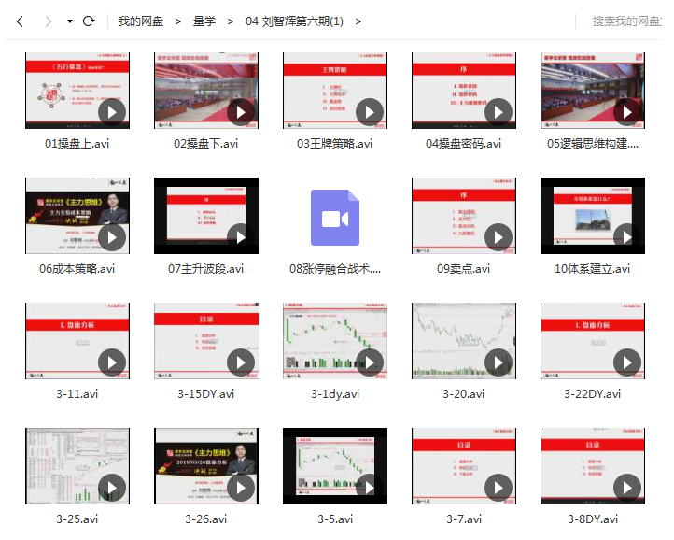Screen dimensions: 674x540
Task: Play the 06成本策略.avi video
Action: point(112,237)
